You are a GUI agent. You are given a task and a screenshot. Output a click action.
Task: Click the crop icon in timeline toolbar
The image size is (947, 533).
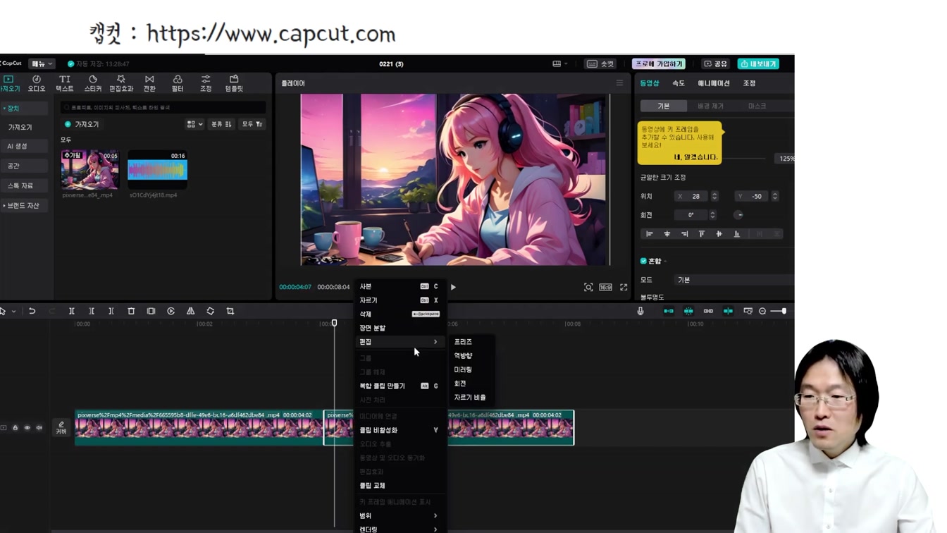coord(230,311)
